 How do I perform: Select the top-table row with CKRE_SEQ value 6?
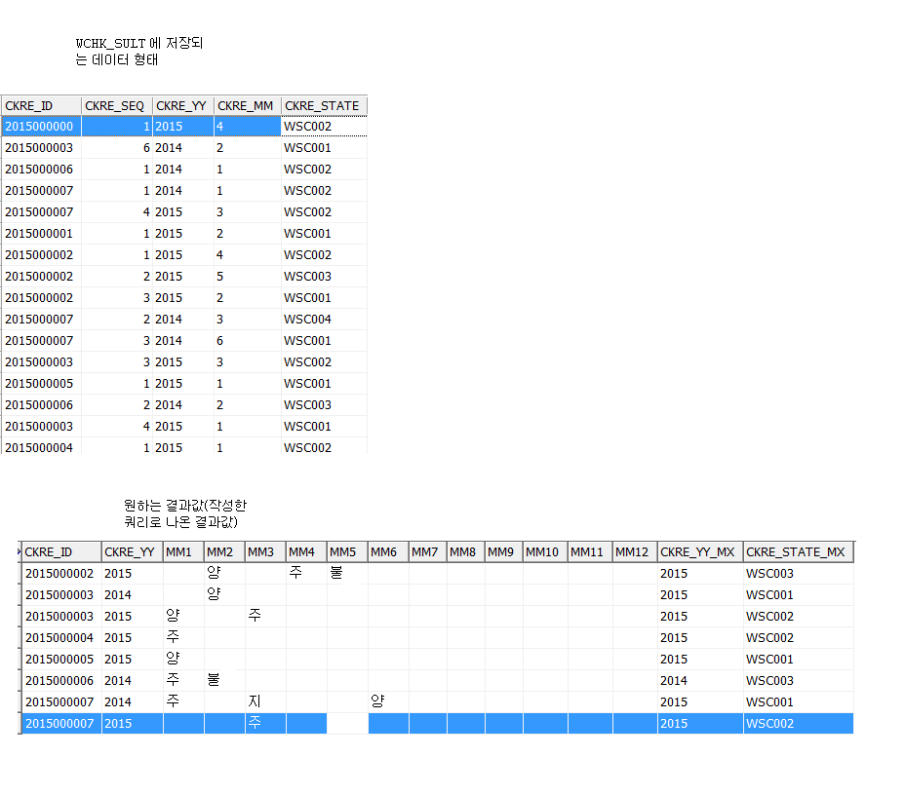click(116, 148)
